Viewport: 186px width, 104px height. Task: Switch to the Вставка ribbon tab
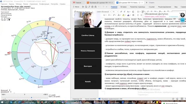[123, 7]
